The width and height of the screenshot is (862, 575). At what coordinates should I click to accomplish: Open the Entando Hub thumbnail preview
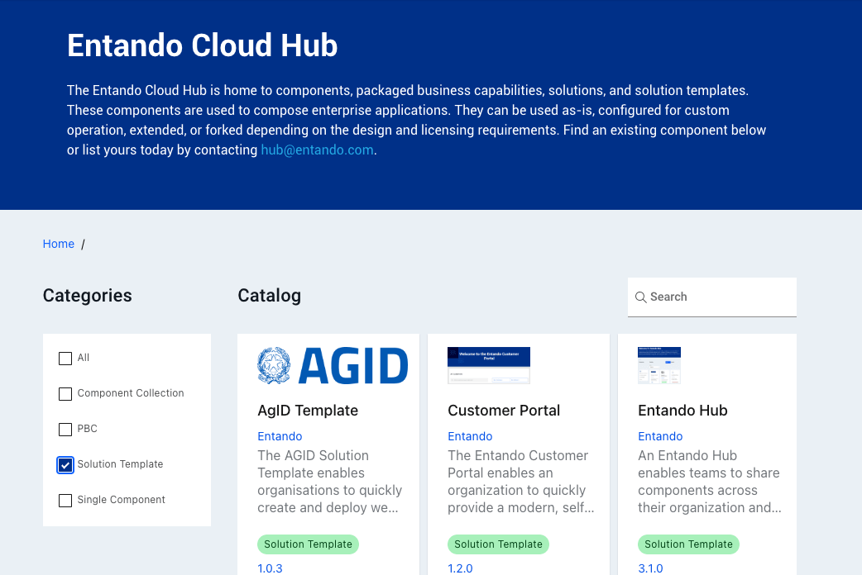click(659, 365)
